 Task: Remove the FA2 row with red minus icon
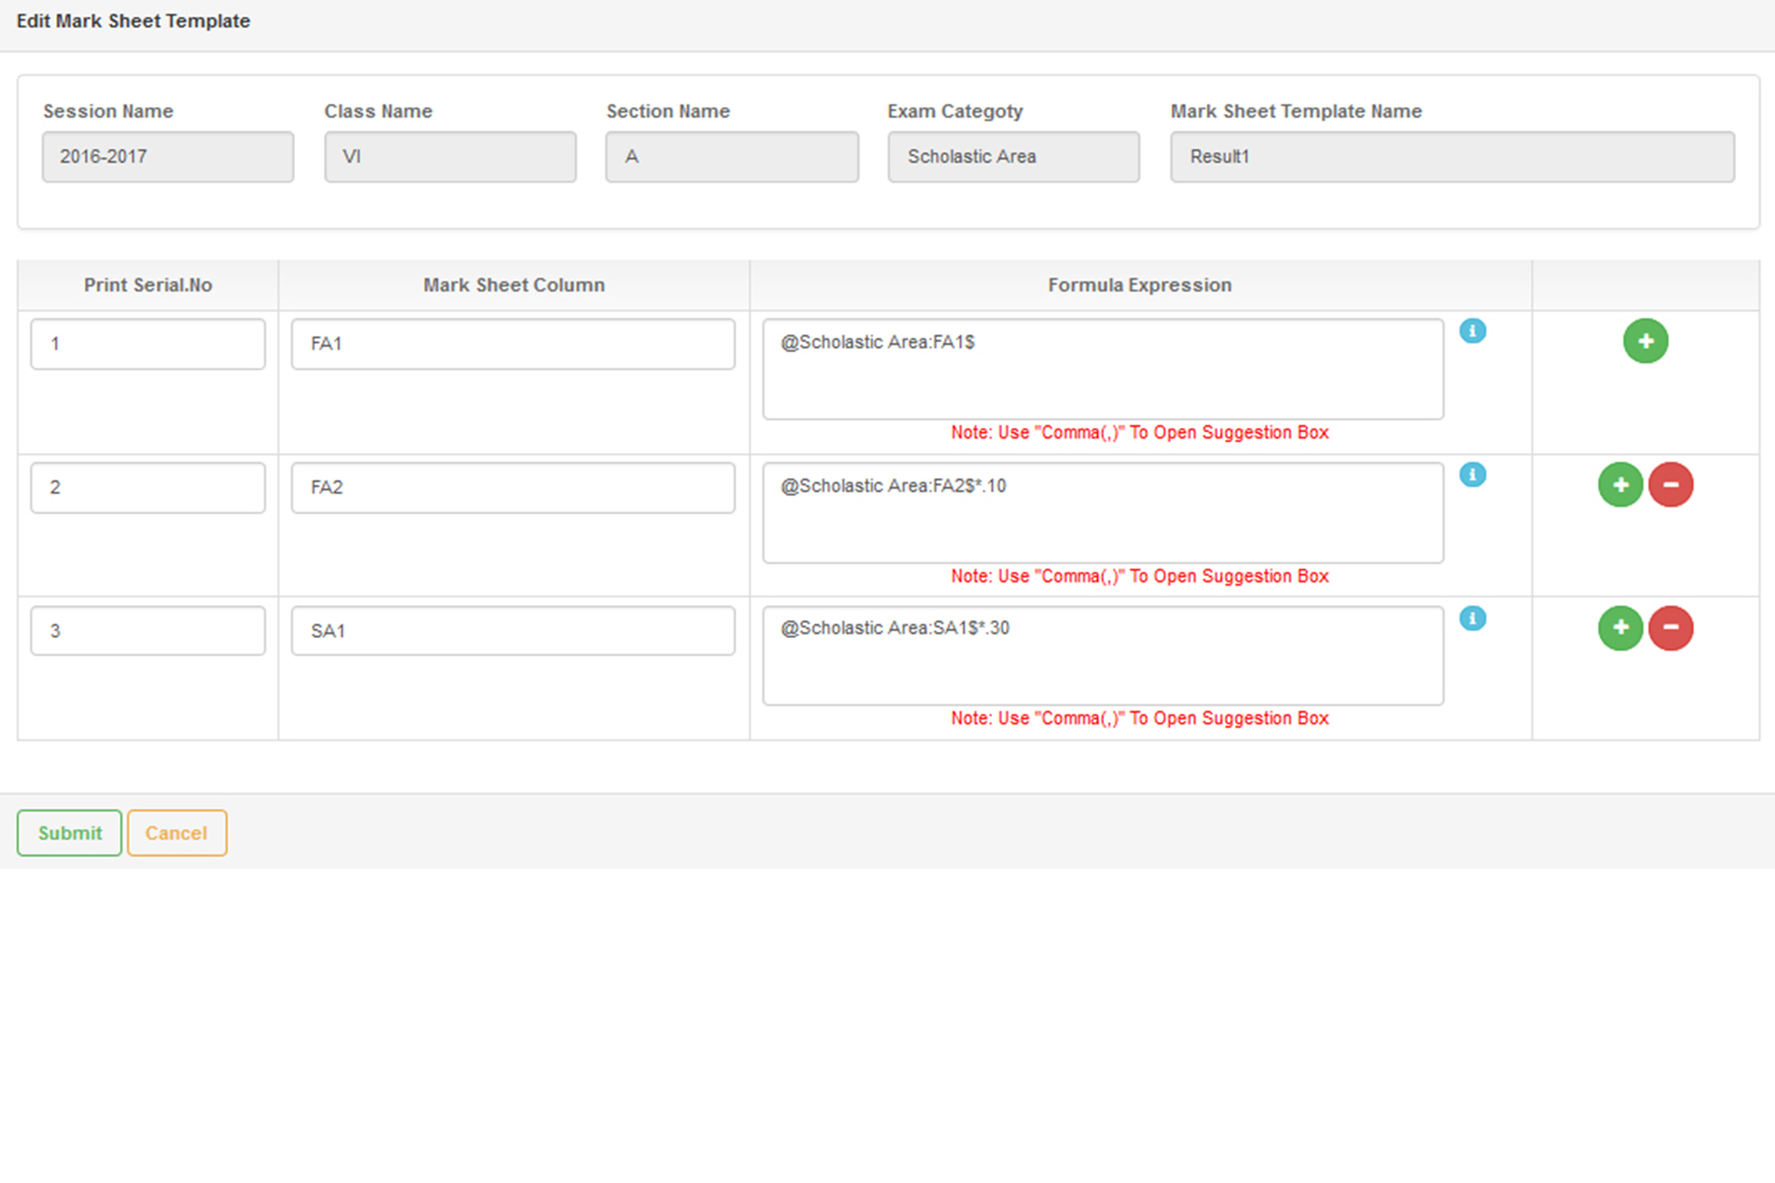click(1670, 485)
